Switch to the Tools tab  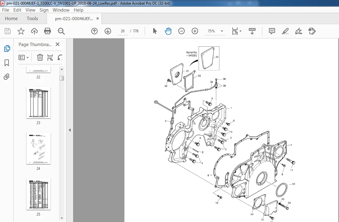pos(32,19)
